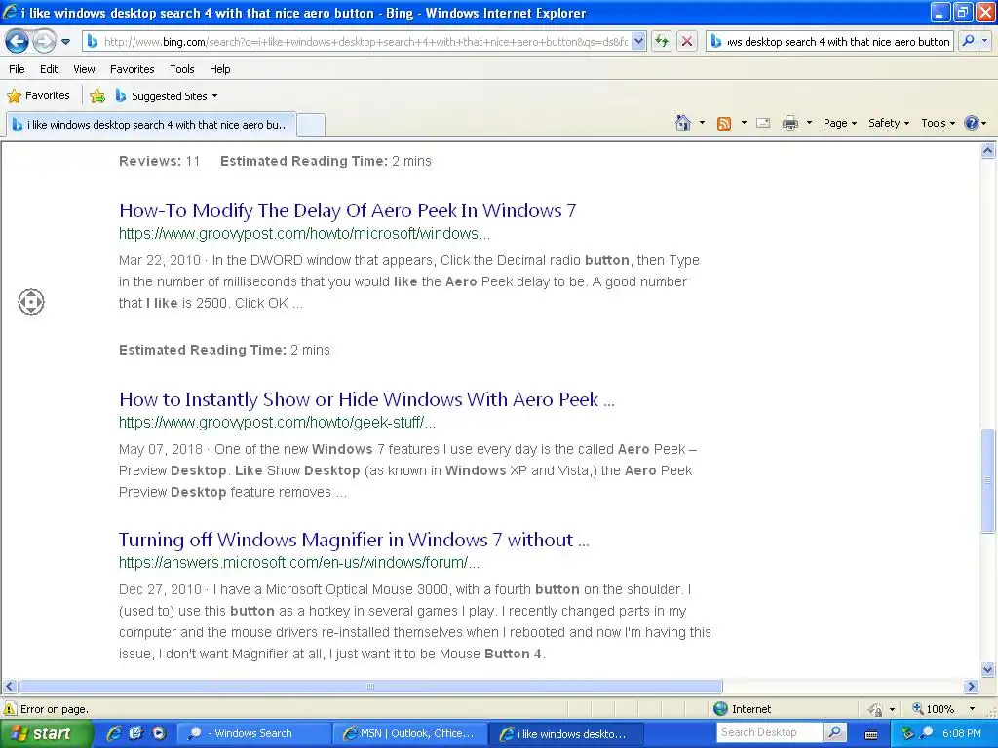Click the horizontal scrollbar left arrow
998x748 pixels.
(x=9, y=687)
